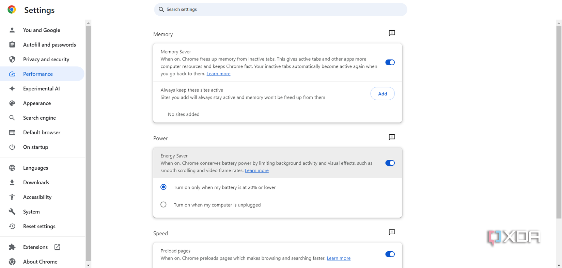Click the Downloads arrow icon in sidebar
562x268 pixels.
pyautogui.click(x=12, y=182)
